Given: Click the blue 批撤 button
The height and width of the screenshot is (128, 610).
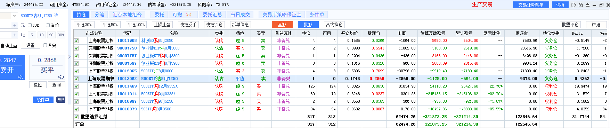Looking at the screenshot, I should tap(308, 25).
